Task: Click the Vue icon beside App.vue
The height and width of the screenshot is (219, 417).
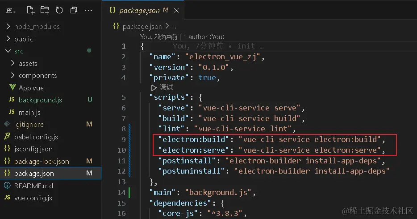Action: point(12,87)
